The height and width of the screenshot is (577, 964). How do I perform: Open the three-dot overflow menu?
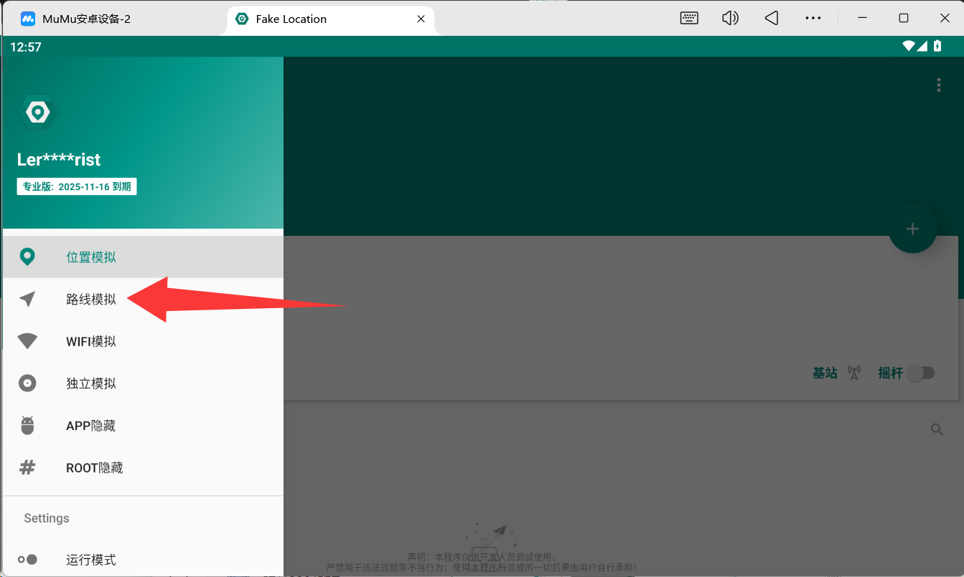938,85
